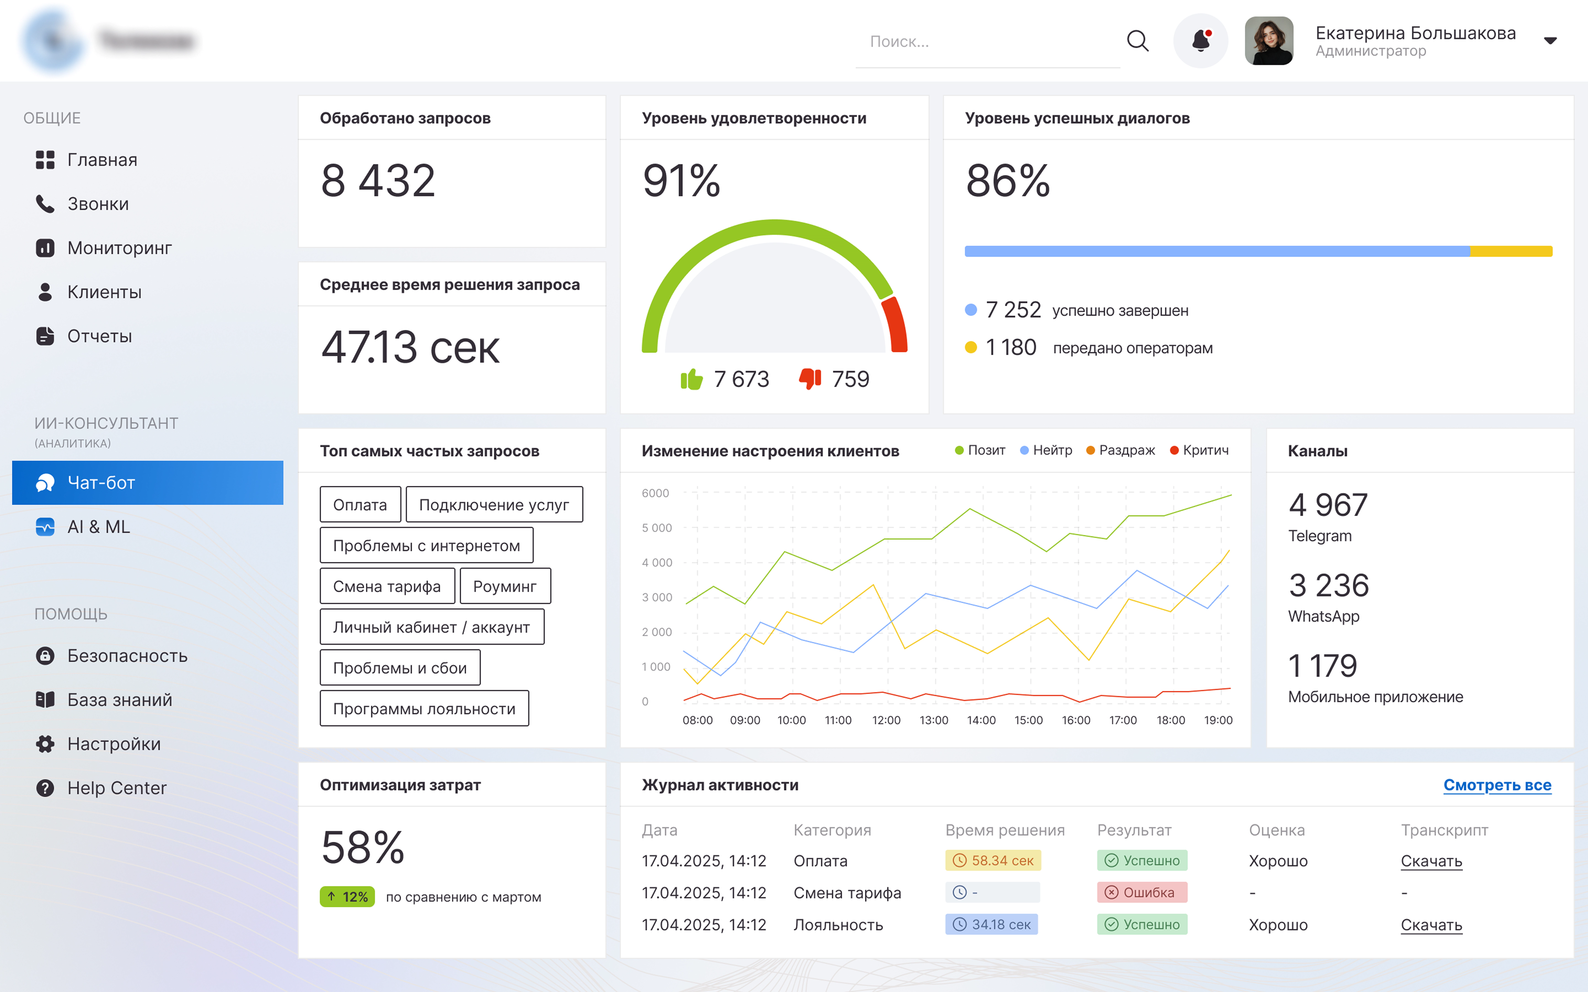Open the AI & ML menu item
This screenshot has height=992, width=1588.
click(x=98, y=527)
